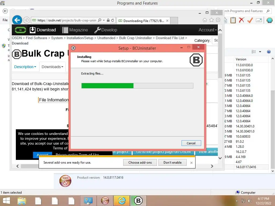The image size is (275, 206).
Task: Click the orange checkmark icon in toolbar
Action: coord(250,20)
